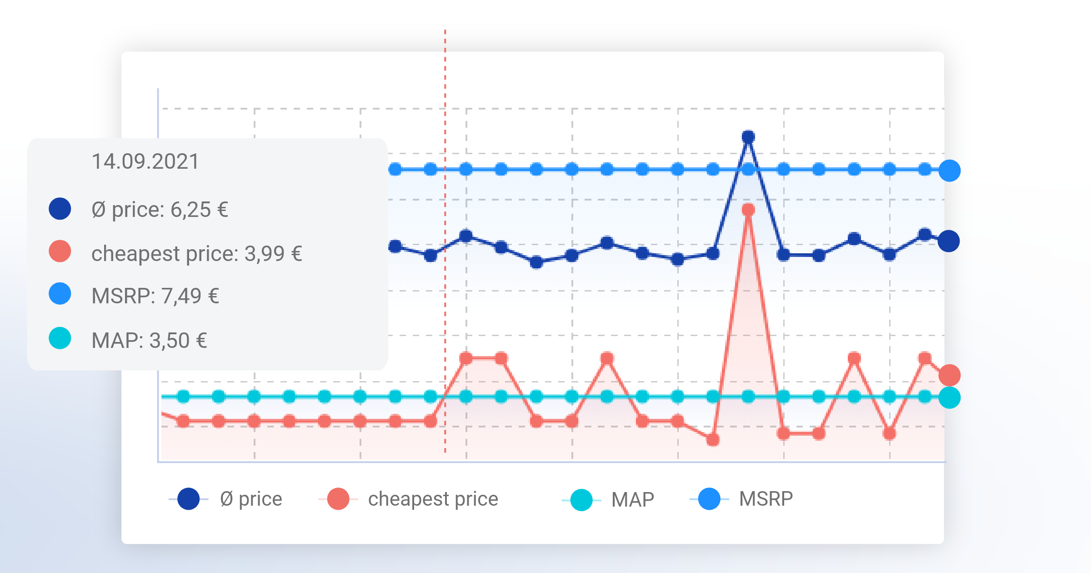Click the highest peak point of Ø price line
Viewport: 1091px width, 573px height.
click(x=748, y=136)
